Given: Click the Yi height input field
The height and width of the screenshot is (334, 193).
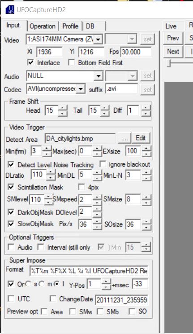Looking at the screenshot, I should (91, 52).
